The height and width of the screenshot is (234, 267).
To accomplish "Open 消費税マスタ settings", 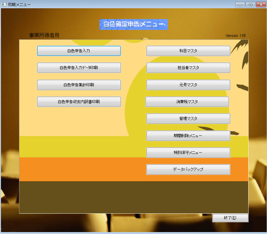I will pos(187,102).
